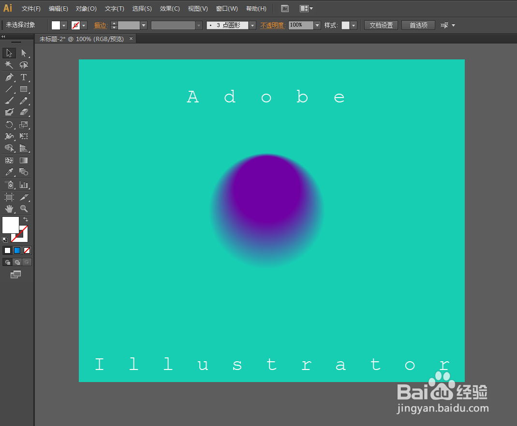517x426 pixels.
Task: Collapse the tools panel with double arrow
Action: 3,37
